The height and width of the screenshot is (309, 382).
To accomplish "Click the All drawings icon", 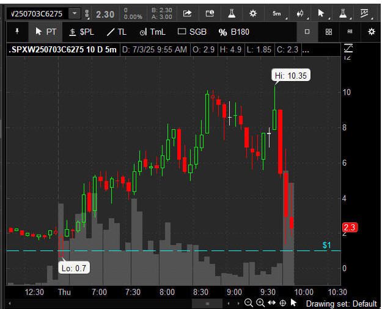I will click(350, 31).
